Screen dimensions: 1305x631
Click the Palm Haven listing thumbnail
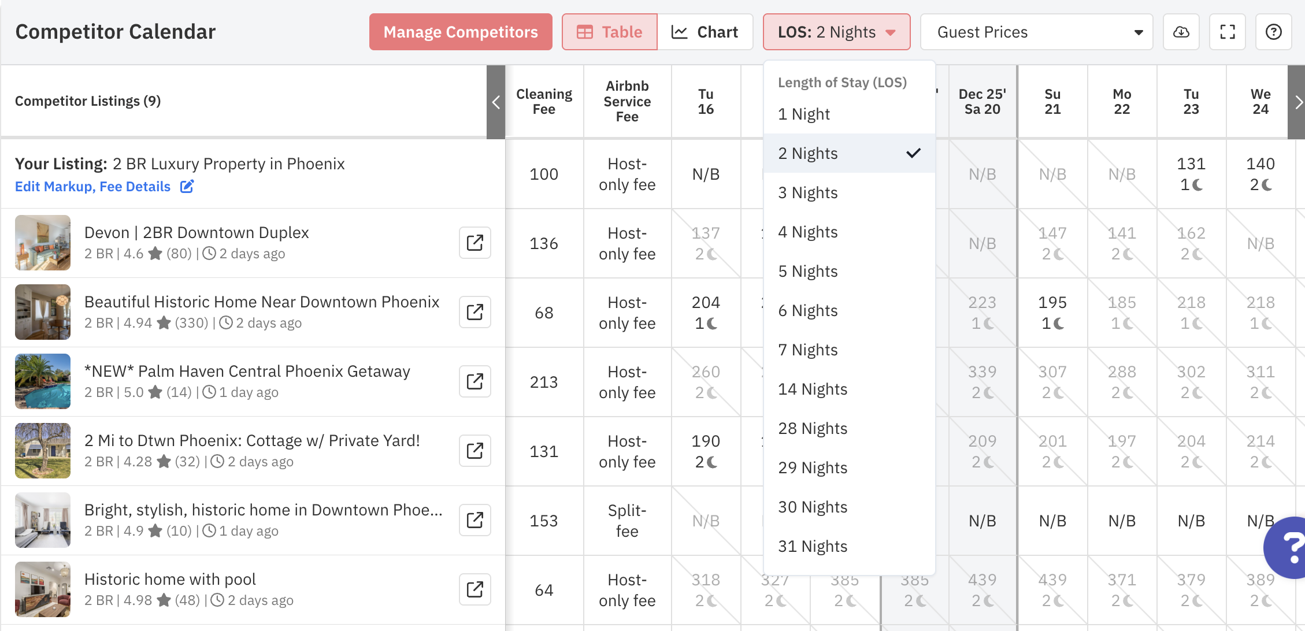coord(43,381)
